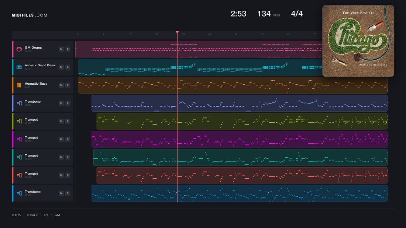Select the Acoustic Grand Piano track name
This screenshot has width=406, height=228.
40,66
